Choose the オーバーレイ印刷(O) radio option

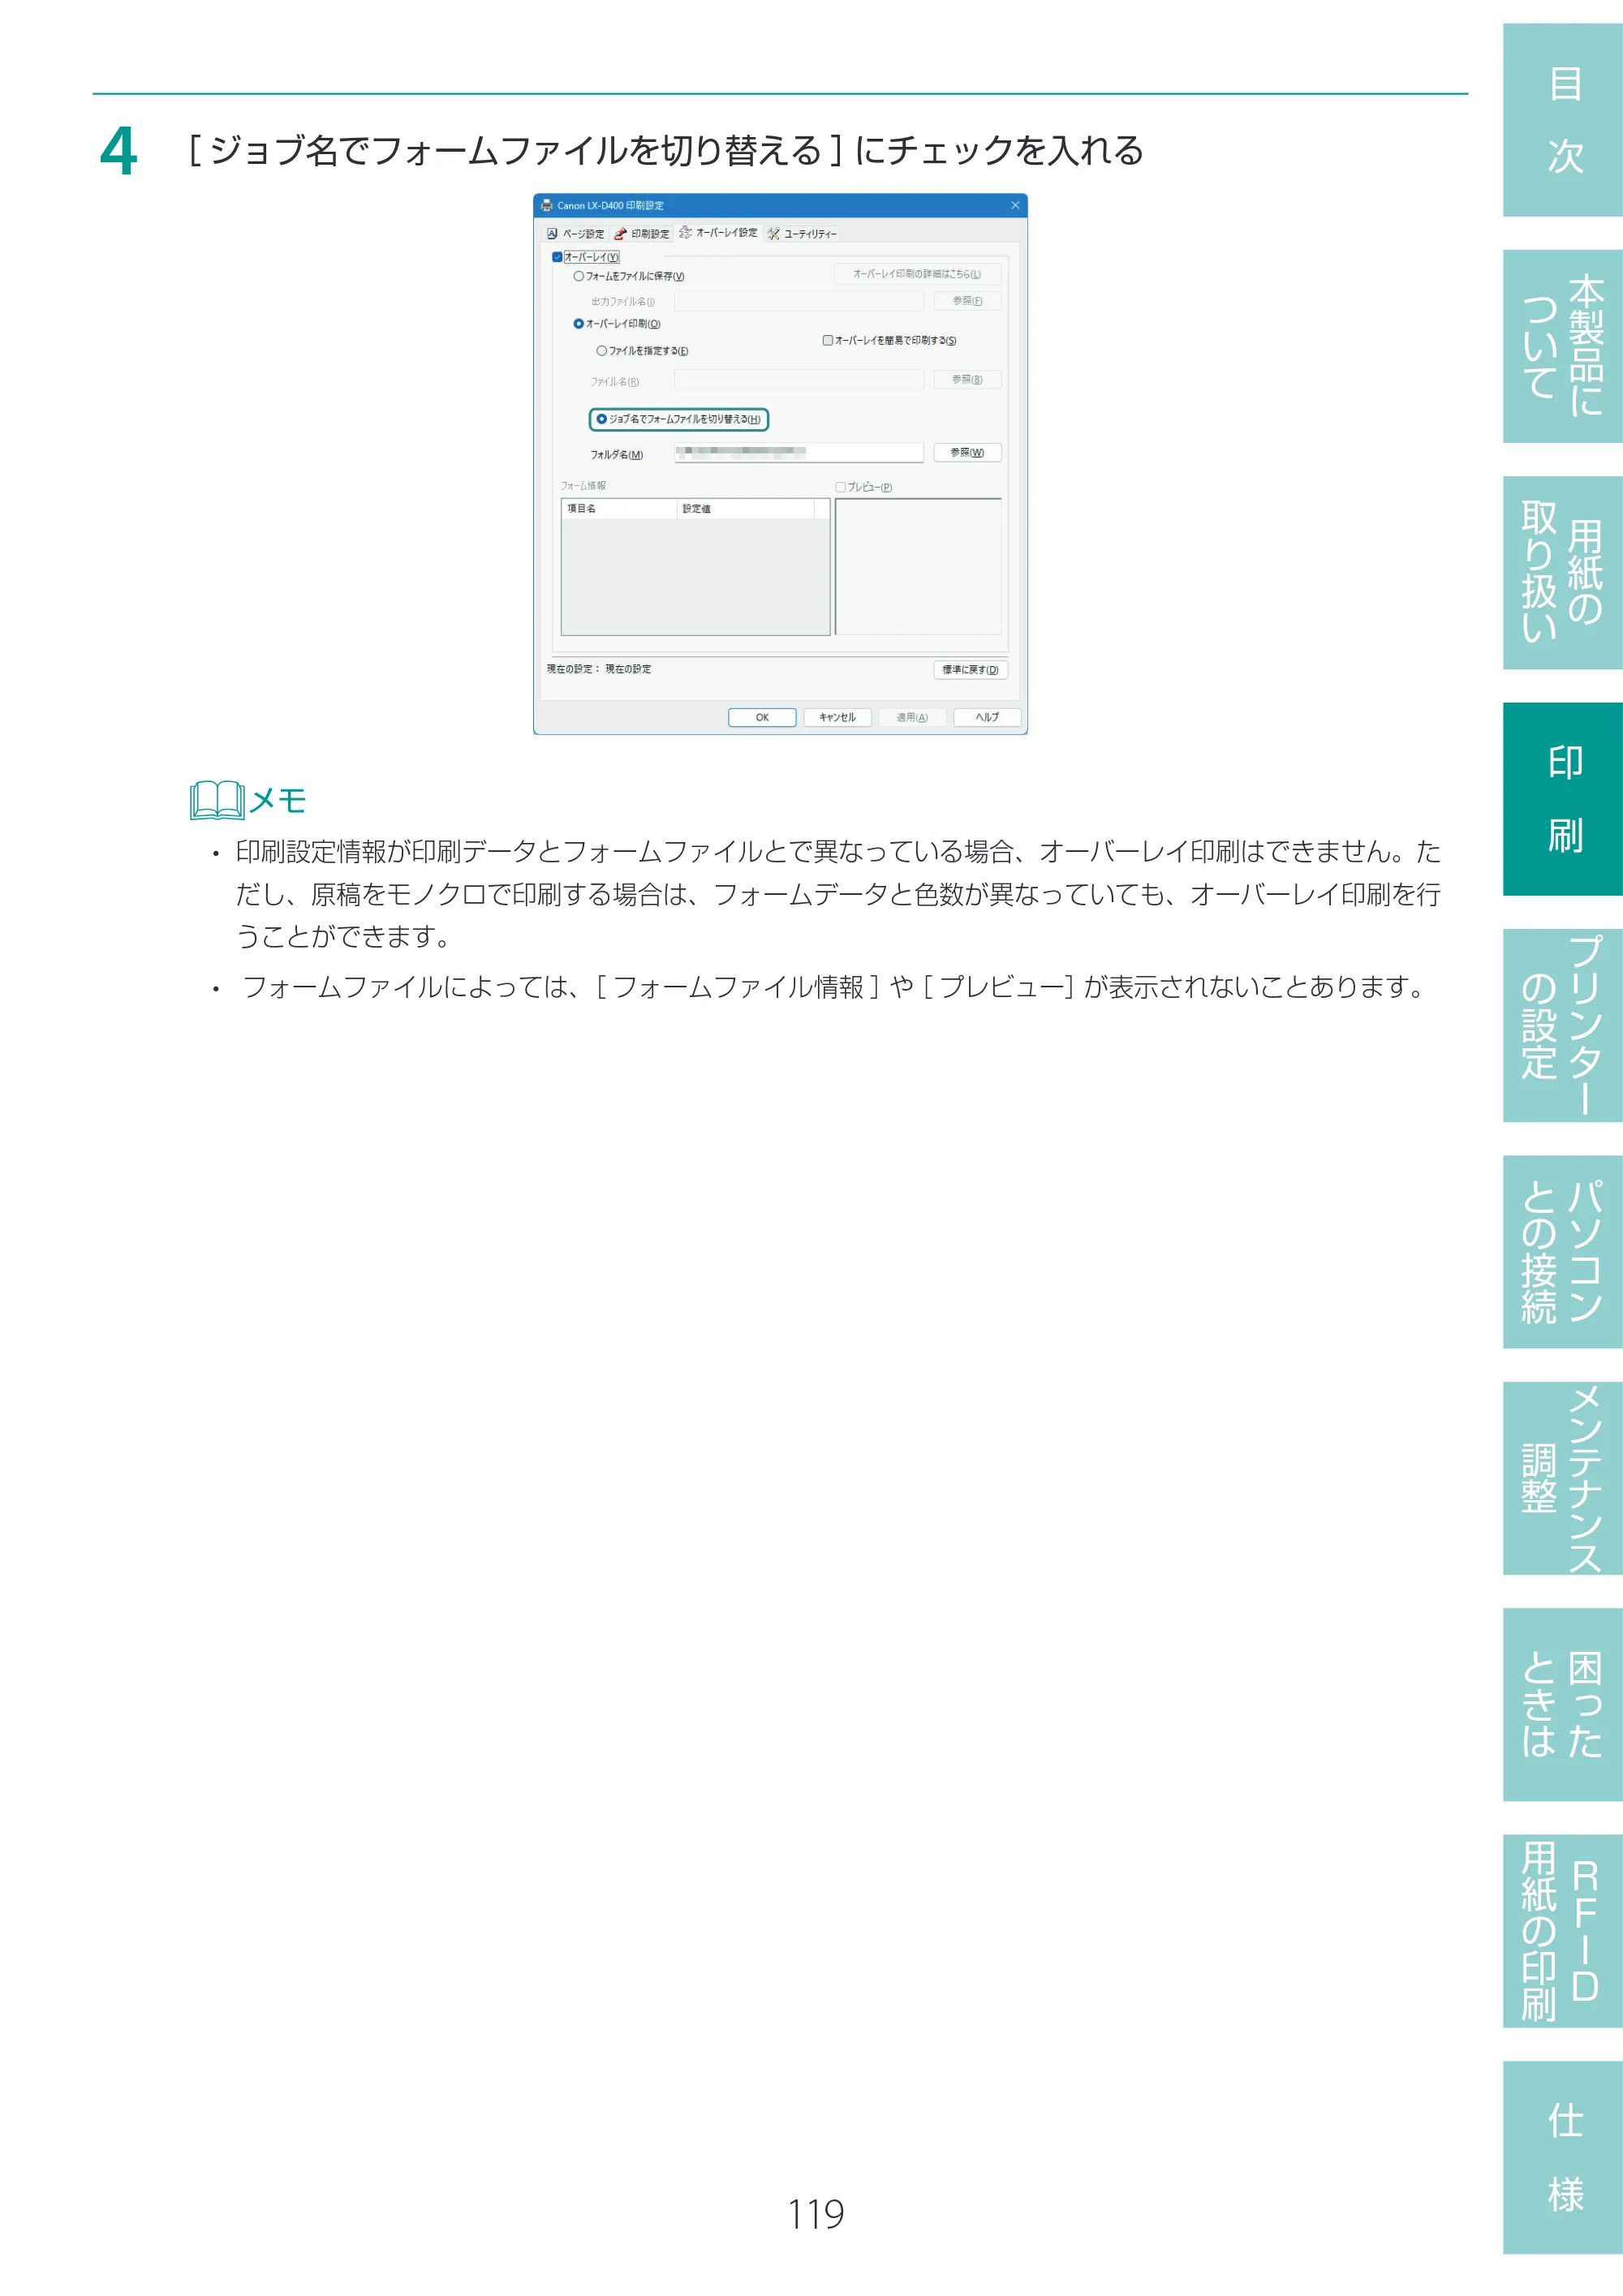tap(578, 324)
